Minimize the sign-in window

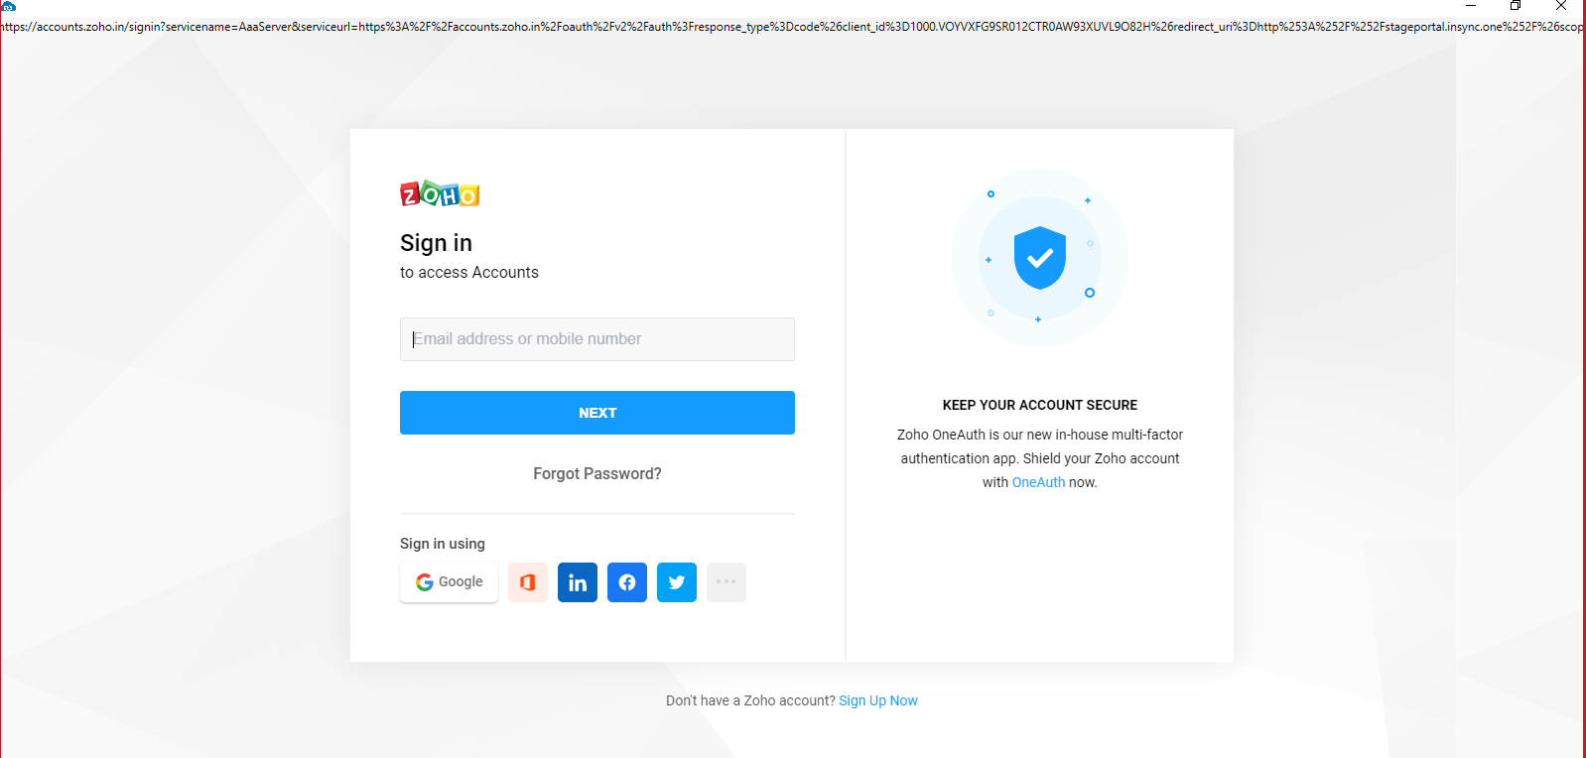point(1471,6)
